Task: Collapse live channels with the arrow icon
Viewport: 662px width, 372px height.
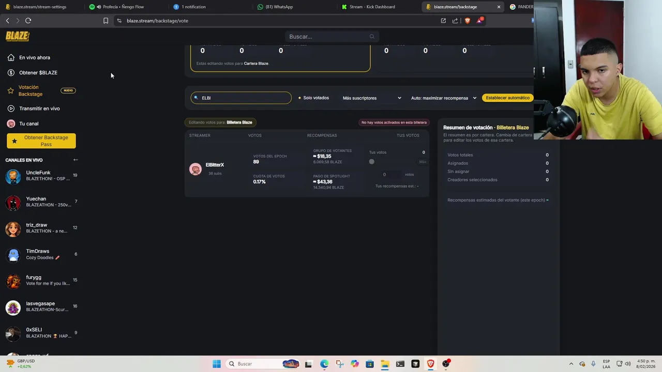Action: pyautogui.click(x=76, y=160)
